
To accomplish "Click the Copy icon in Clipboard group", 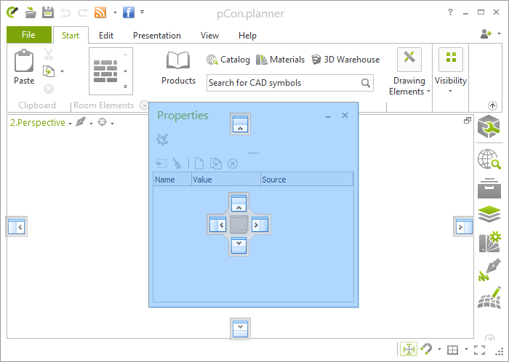I will [49, 71].
